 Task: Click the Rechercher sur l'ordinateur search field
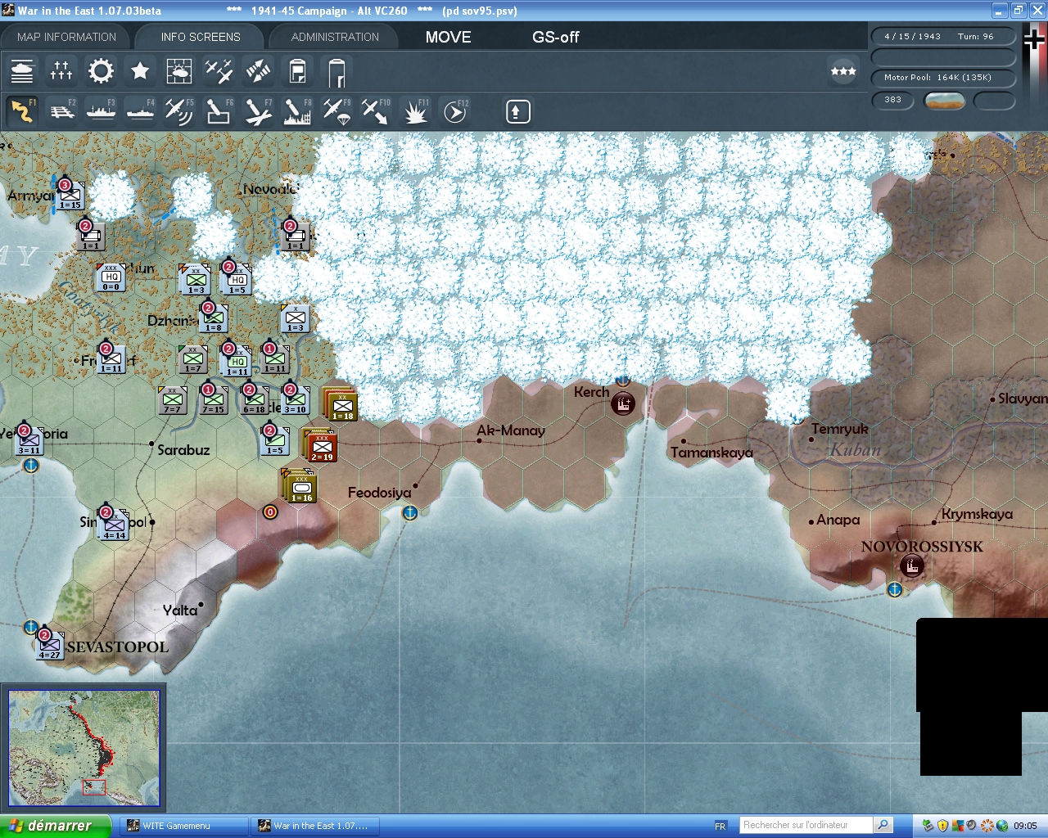(807, 825)
